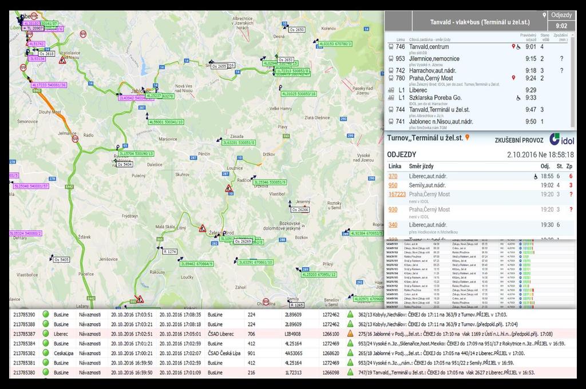
Task: Open line 340 link to Liberec
Action: 393,225
